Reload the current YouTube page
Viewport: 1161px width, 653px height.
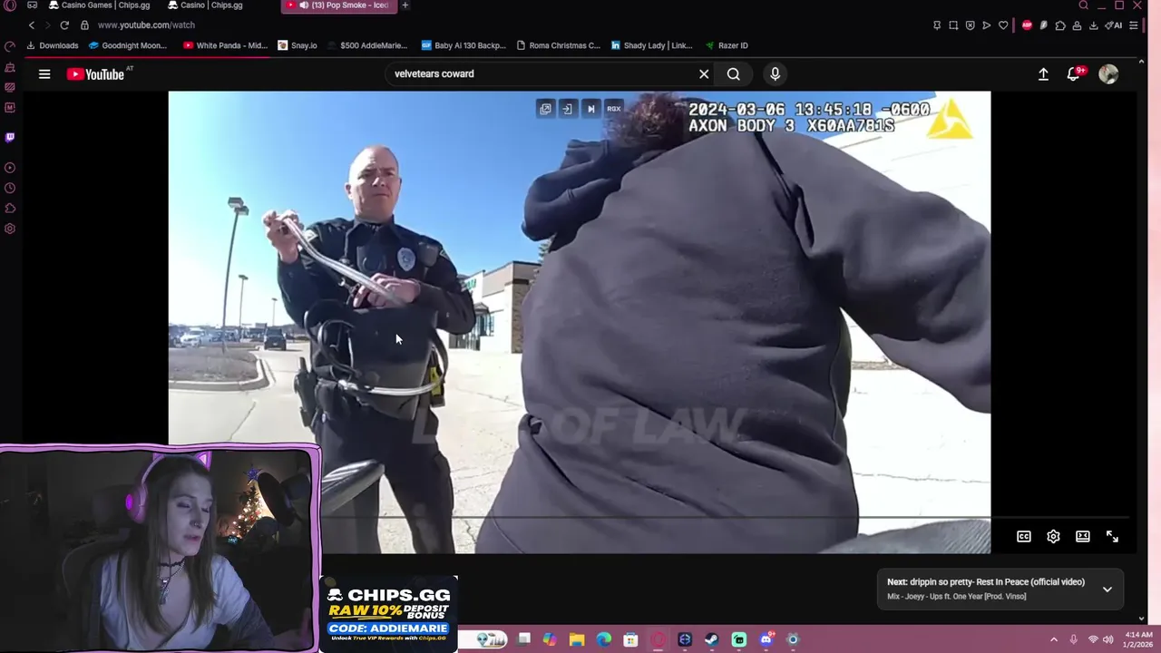(x=64, y=25)
